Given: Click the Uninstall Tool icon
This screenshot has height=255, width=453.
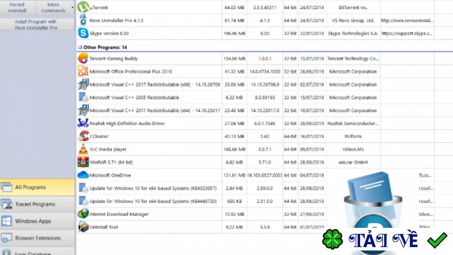Looking at the screenshot, I should tap(83, 227).
